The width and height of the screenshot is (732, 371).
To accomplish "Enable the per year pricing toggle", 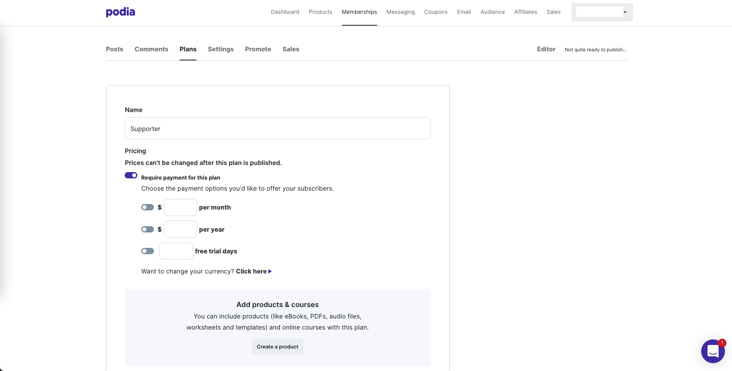I will click(x=148, y=229).
